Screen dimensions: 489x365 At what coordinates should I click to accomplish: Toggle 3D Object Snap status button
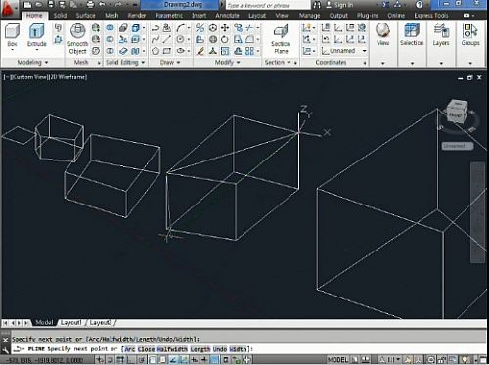point(163,360)
